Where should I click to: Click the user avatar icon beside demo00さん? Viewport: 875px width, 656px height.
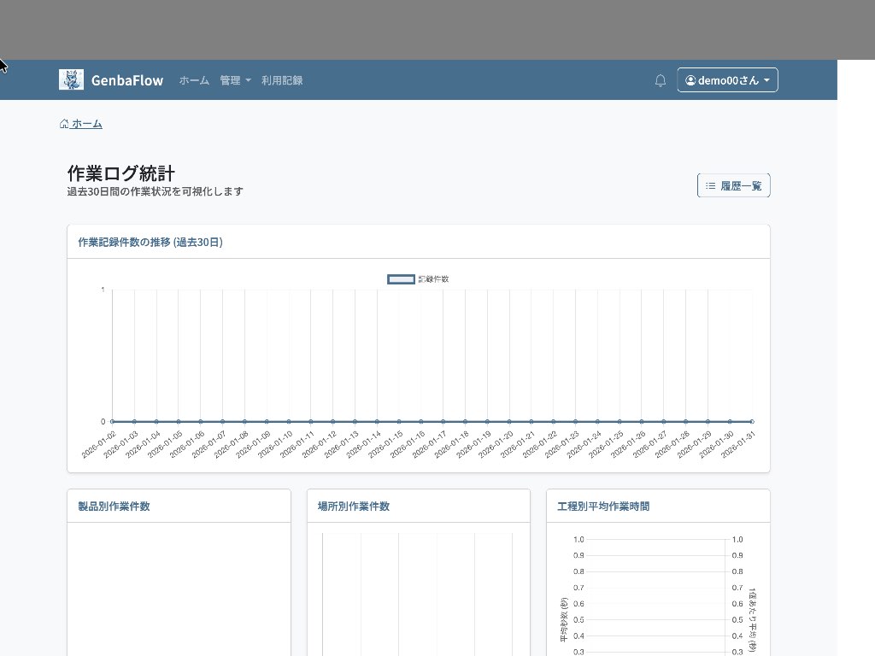click(690, 80)
